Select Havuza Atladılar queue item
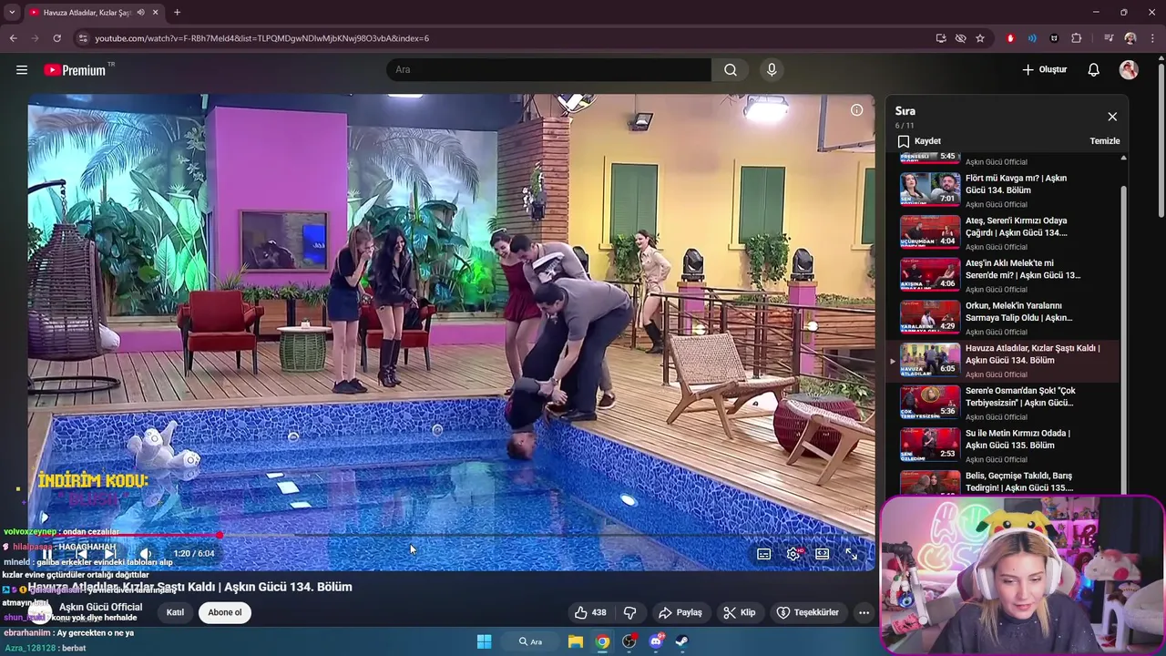The height and width of the screenshot is (656, 1166). pos(1002,360)
